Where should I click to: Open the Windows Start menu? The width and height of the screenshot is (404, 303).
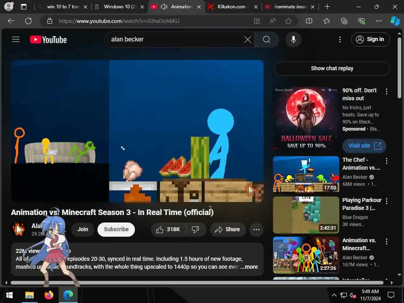tap(9, 295)
